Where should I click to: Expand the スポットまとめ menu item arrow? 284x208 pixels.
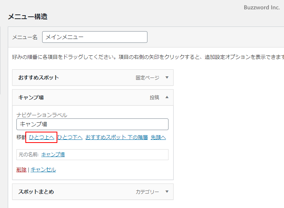pos(167,192)
